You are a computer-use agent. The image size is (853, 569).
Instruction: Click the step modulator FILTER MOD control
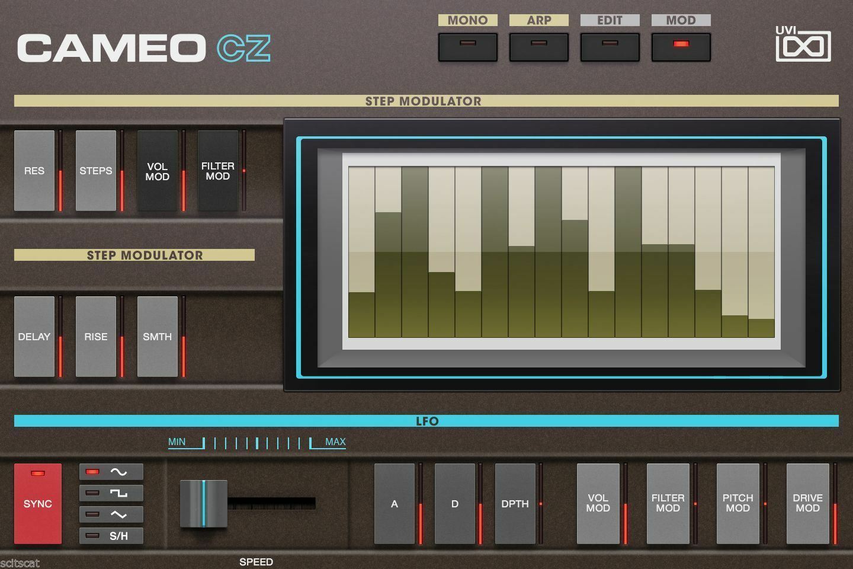click(218, 171)
